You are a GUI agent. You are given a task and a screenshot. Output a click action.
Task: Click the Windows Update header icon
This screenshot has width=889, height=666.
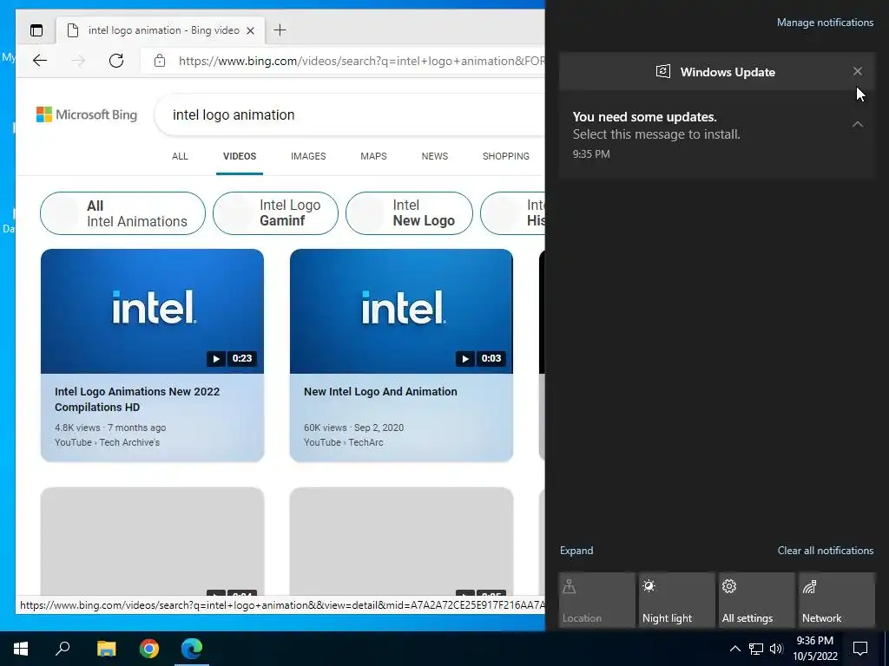(x=662, y=71)
